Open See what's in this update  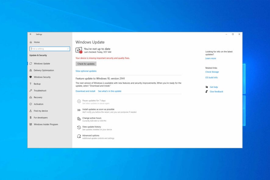[110, 91]
